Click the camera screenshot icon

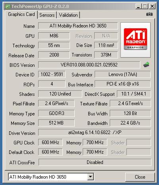149,14
